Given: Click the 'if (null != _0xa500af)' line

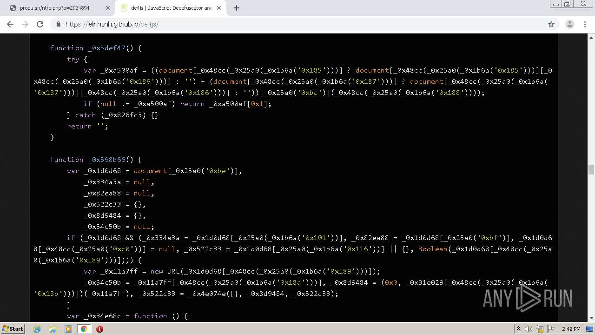Looking at the screenshot, I should pos(178,104).
